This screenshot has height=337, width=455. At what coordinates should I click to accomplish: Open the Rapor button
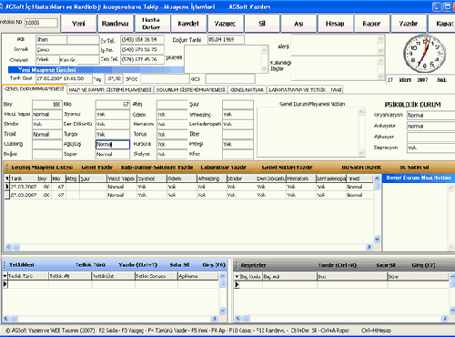coord(371,24)
